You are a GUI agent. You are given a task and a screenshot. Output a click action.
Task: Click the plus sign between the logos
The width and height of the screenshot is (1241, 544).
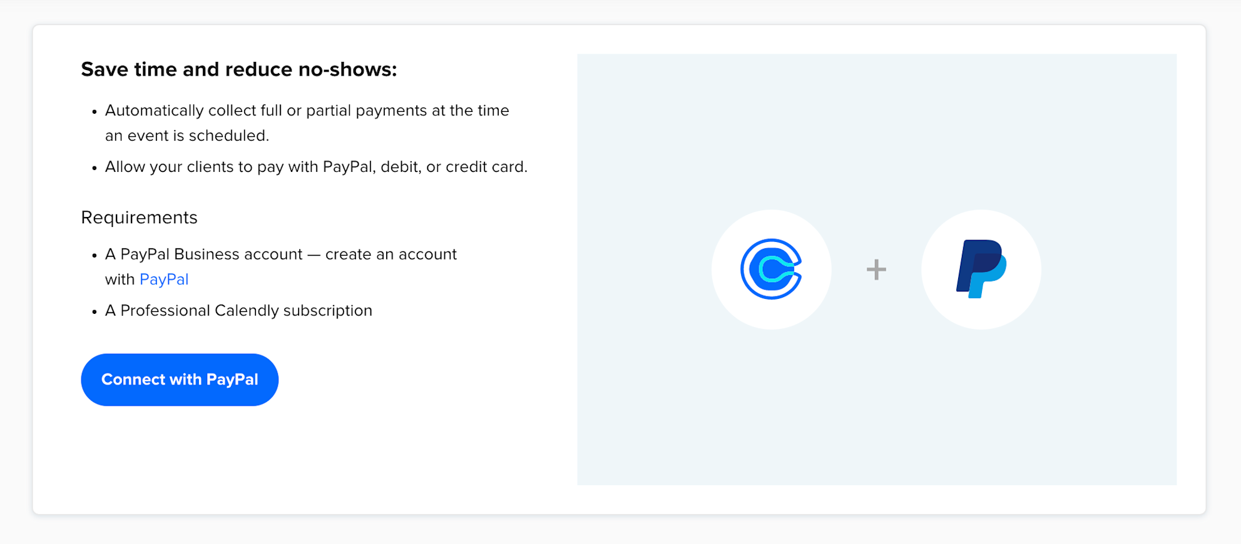tap(876, 269)
